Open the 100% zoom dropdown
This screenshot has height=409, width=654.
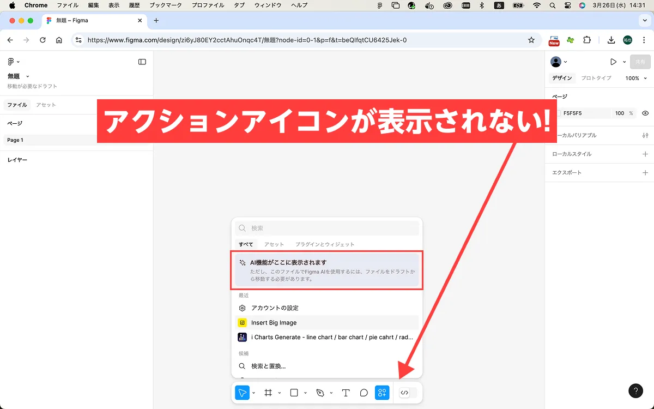pos(636,78)
